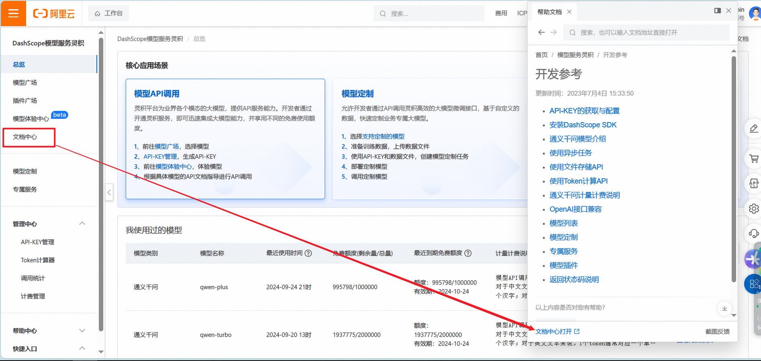Click help icon next to 最近使用时间

coord(308,253)
